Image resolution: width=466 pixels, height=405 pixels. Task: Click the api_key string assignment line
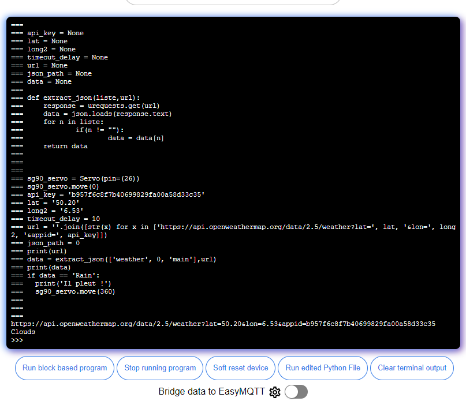click(x=115, y=195)
